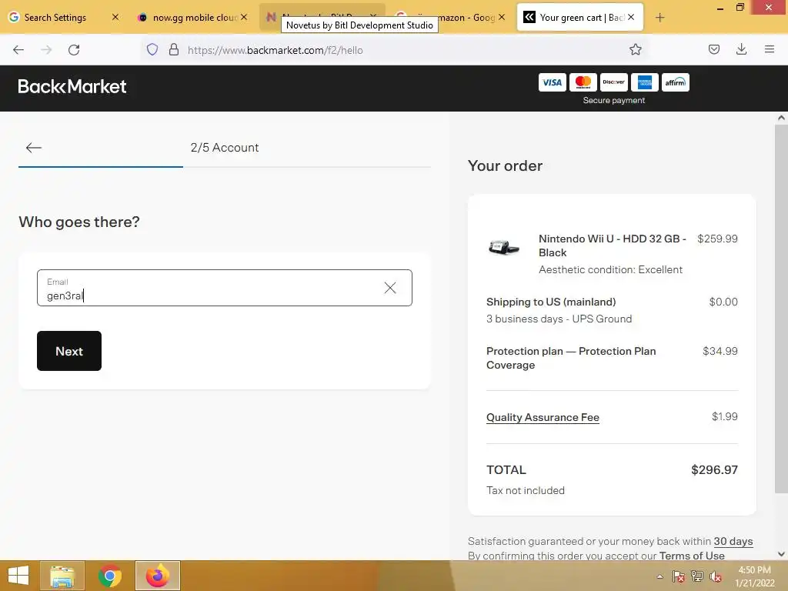Click the American Express payment icon

tap(645, 82)
